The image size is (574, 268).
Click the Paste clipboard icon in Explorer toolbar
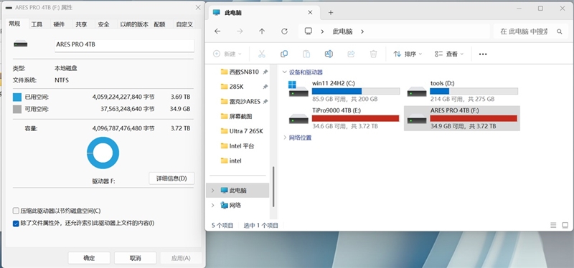[x=306, y=54]
